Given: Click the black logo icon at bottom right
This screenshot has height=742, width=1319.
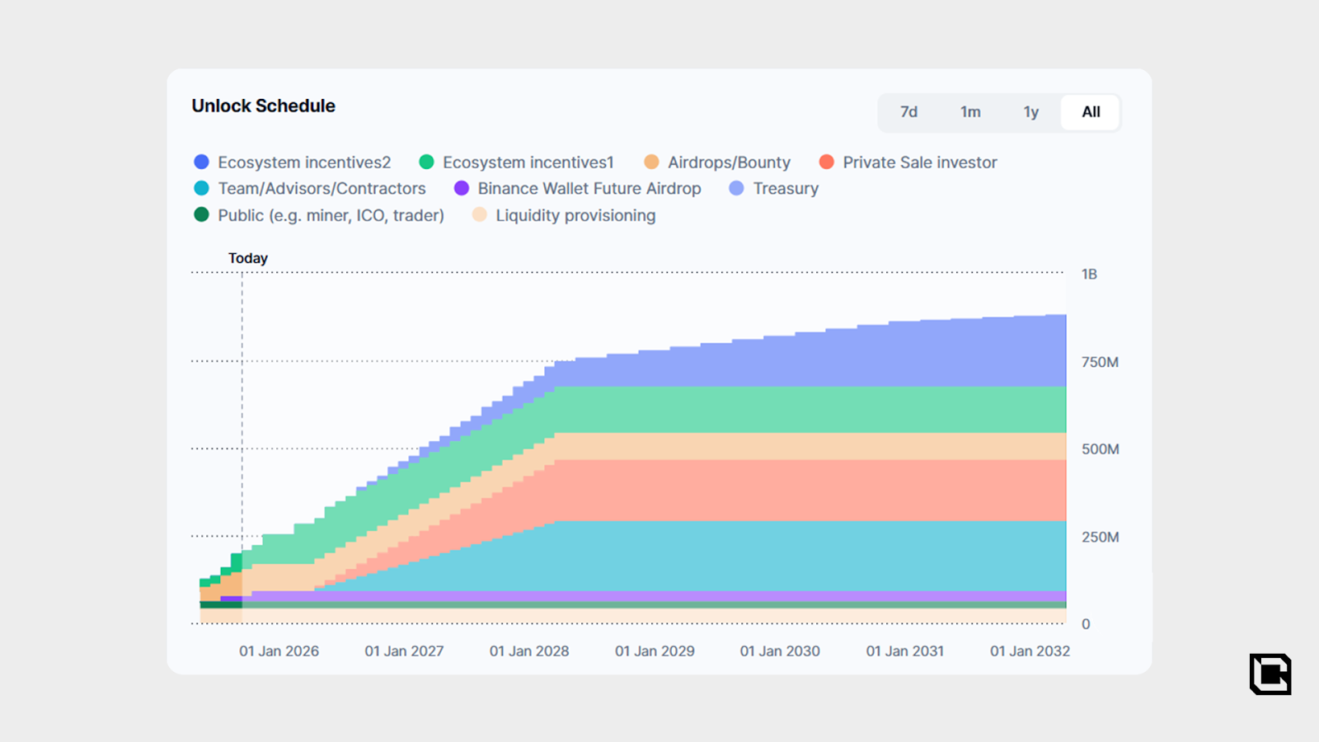Looking at the screenshot, I should point(1270,674).
